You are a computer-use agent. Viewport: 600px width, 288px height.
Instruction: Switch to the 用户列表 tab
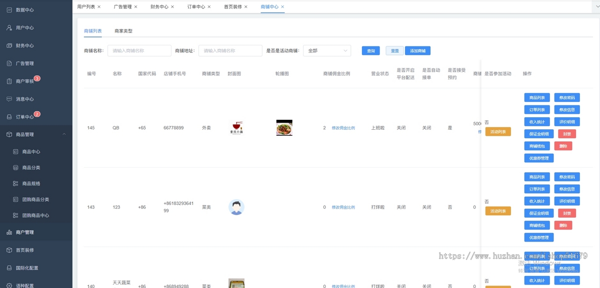click(x=86, y=7)
